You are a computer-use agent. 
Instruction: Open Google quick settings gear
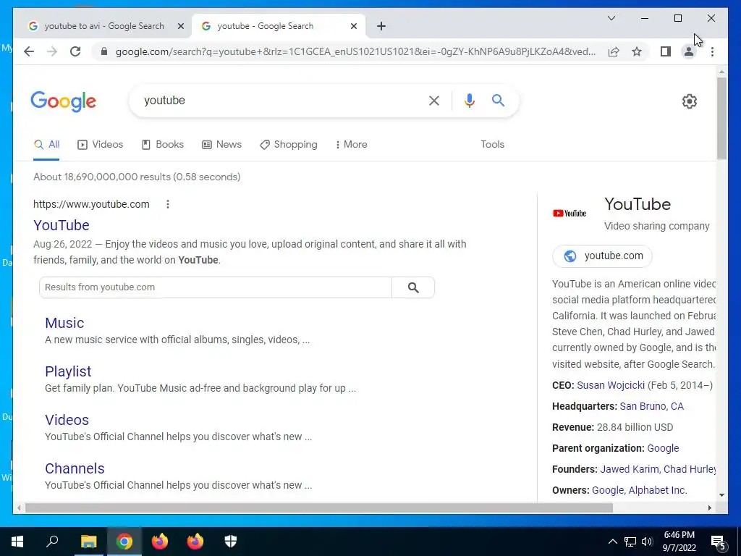[689, 101]
